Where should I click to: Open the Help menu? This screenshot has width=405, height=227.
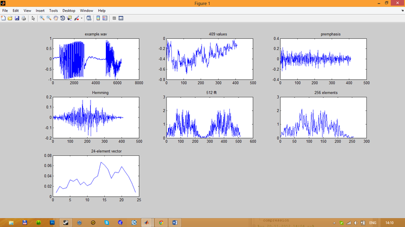102,11
